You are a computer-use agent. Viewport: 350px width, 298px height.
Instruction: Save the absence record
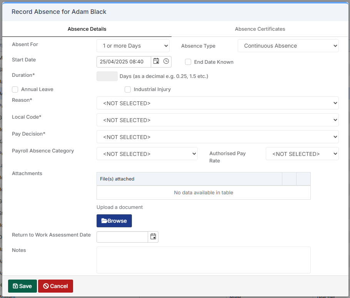pos(22,286)
